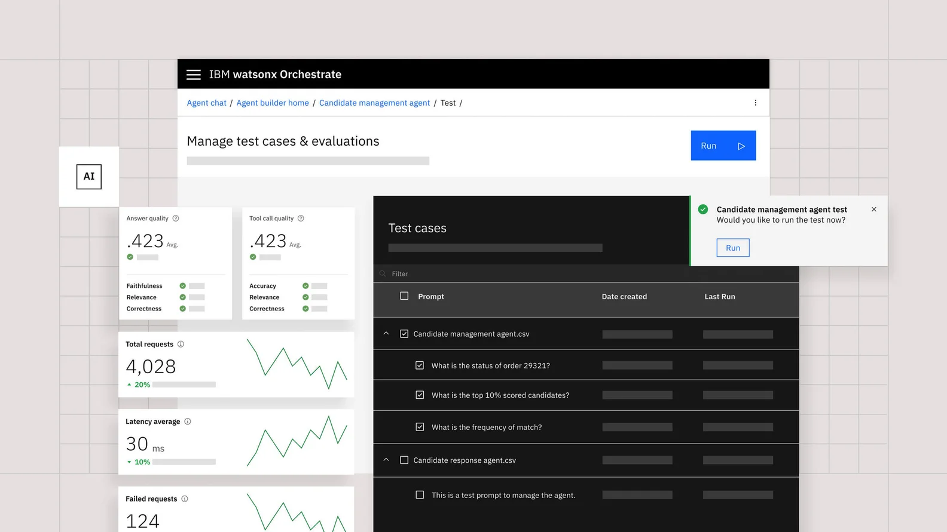
Task: Uncheck 'What is the frequency of match?'
Action: pos(420,427)
